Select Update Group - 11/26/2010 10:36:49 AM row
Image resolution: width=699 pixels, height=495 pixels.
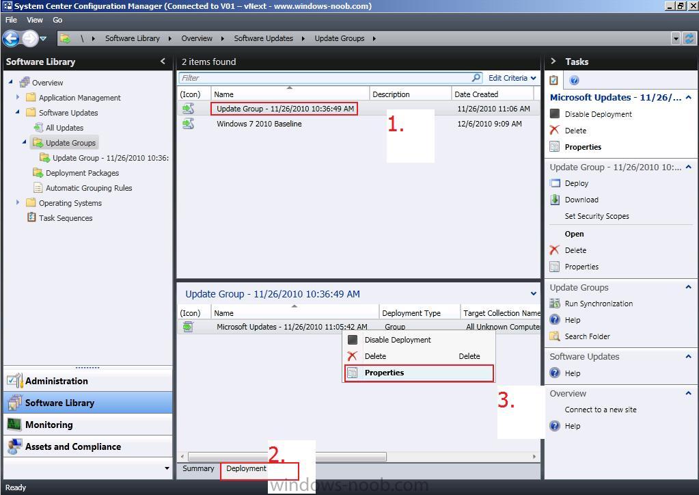(x=357, y=109)
